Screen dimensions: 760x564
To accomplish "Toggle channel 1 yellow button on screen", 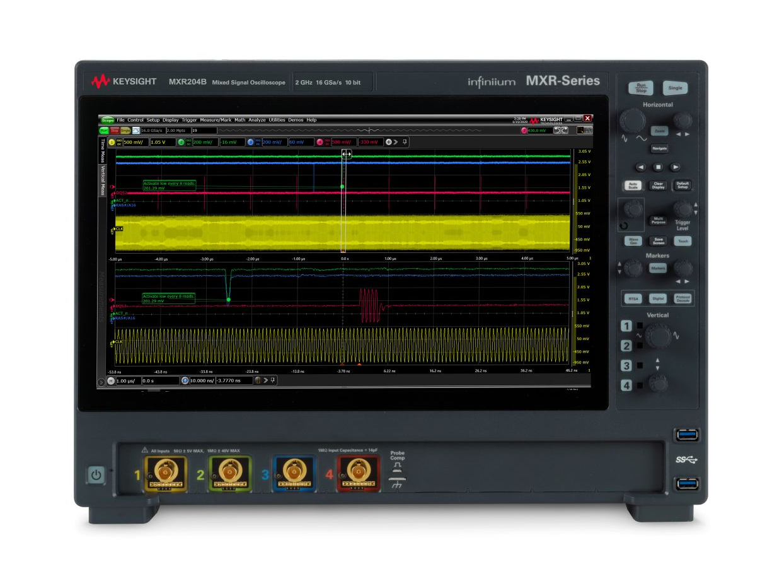I will pyautogui.click(x=112, y=143).
